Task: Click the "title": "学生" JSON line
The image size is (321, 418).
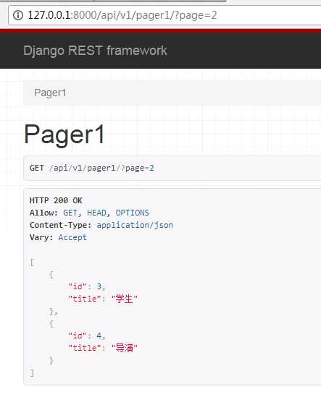Action: click(x=103, y=299)
